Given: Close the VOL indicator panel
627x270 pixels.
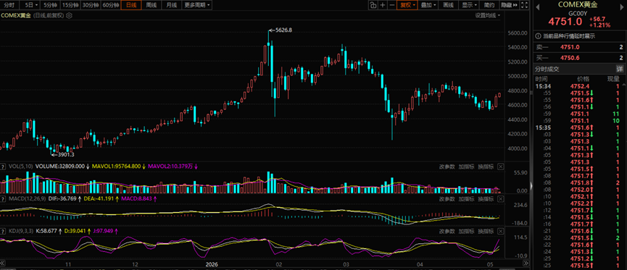Looking at the screenshot, I should pyautogui.click(x=501, y=166).
